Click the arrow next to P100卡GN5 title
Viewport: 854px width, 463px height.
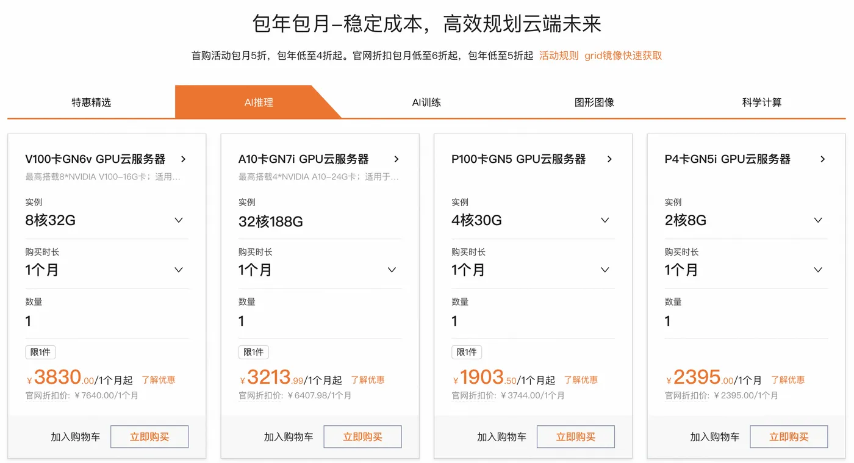click(x=609, y=159)
